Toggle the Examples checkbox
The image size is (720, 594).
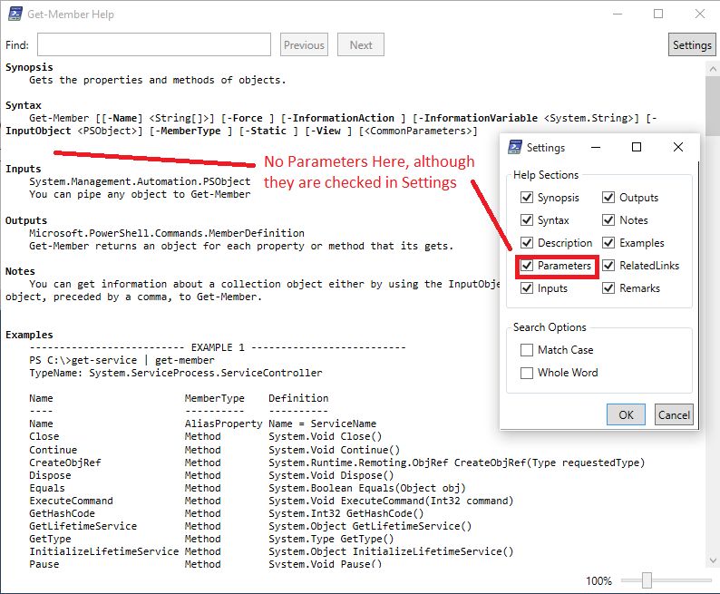[608, 242]
